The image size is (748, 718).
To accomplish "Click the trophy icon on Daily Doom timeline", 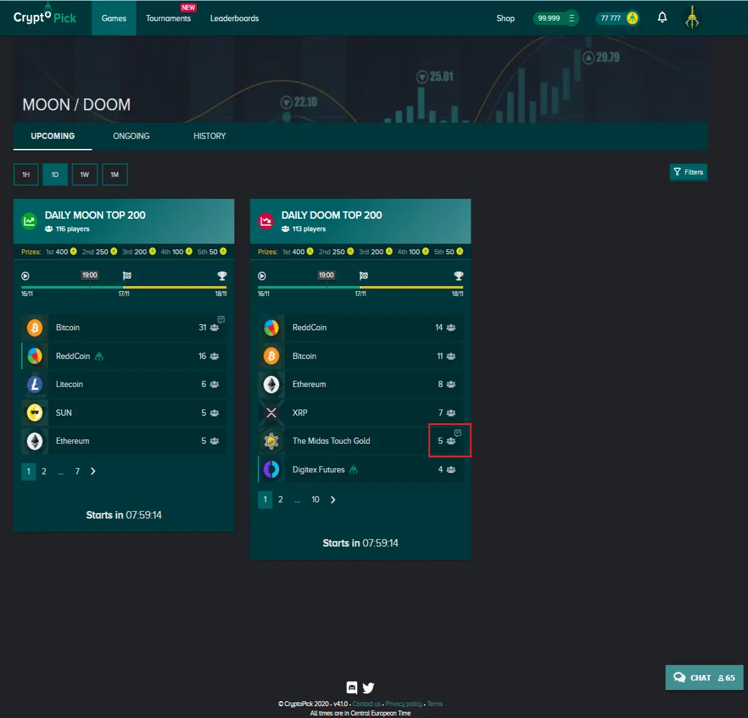I will click(x=459, y=275).
